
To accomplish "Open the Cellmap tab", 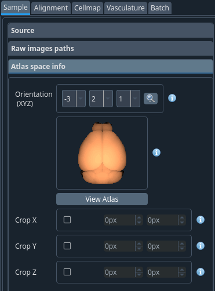I will pos(88,8).
